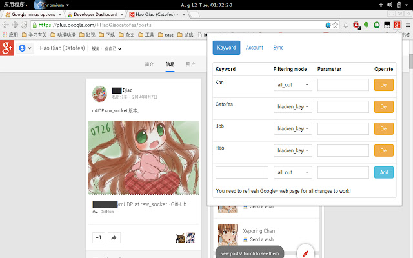413x258 pixels.
Task: Close the Google minus options tab
Action: [x=60, y=14]
